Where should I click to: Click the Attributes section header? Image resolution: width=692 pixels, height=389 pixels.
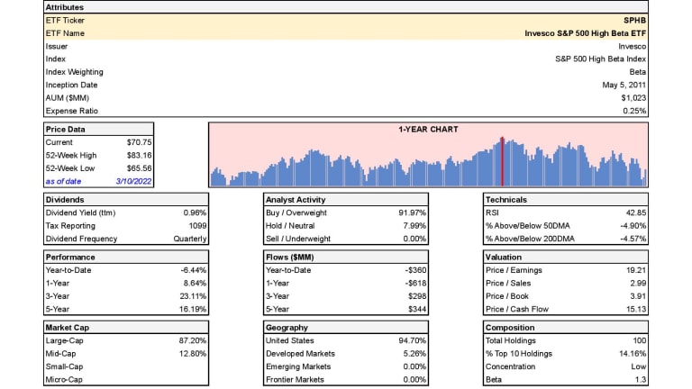pyautogui.click(x=65, y=7)
